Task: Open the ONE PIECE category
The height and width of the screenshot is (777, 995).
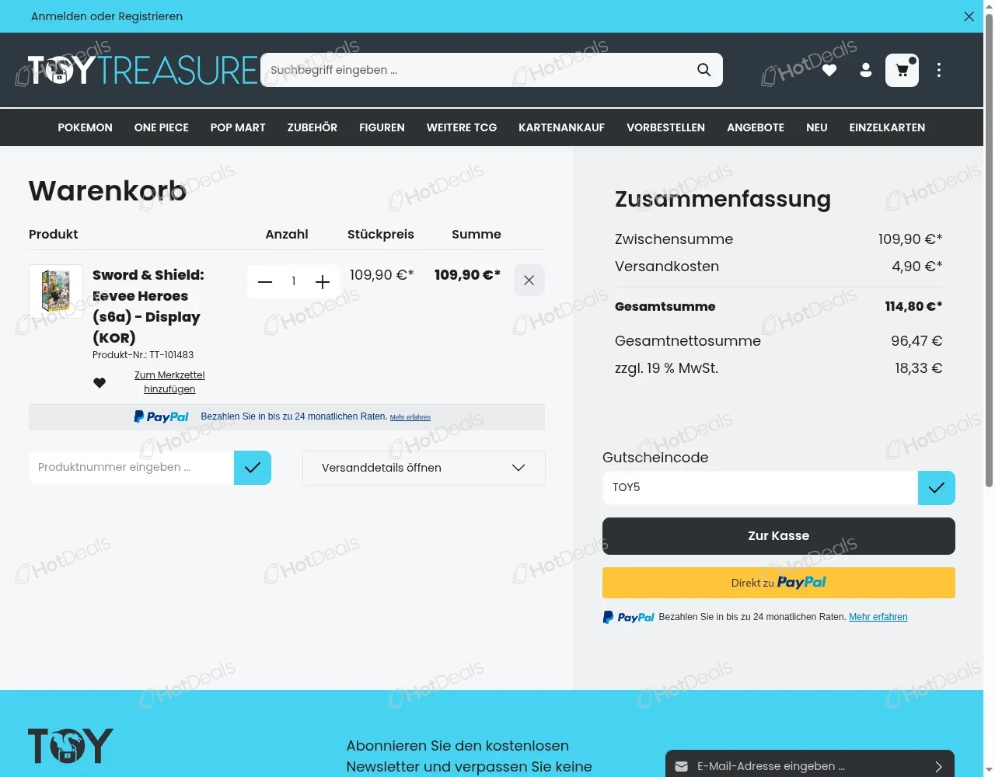Action: pyautogui.click(x=162, y=127)
